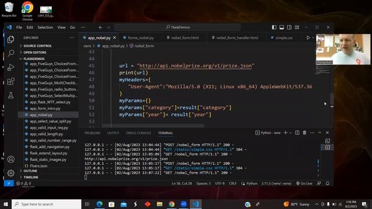This screenshot has width=372, height=209.
Task: Close the app_nobel.py tab
Action: coord(115,38)
